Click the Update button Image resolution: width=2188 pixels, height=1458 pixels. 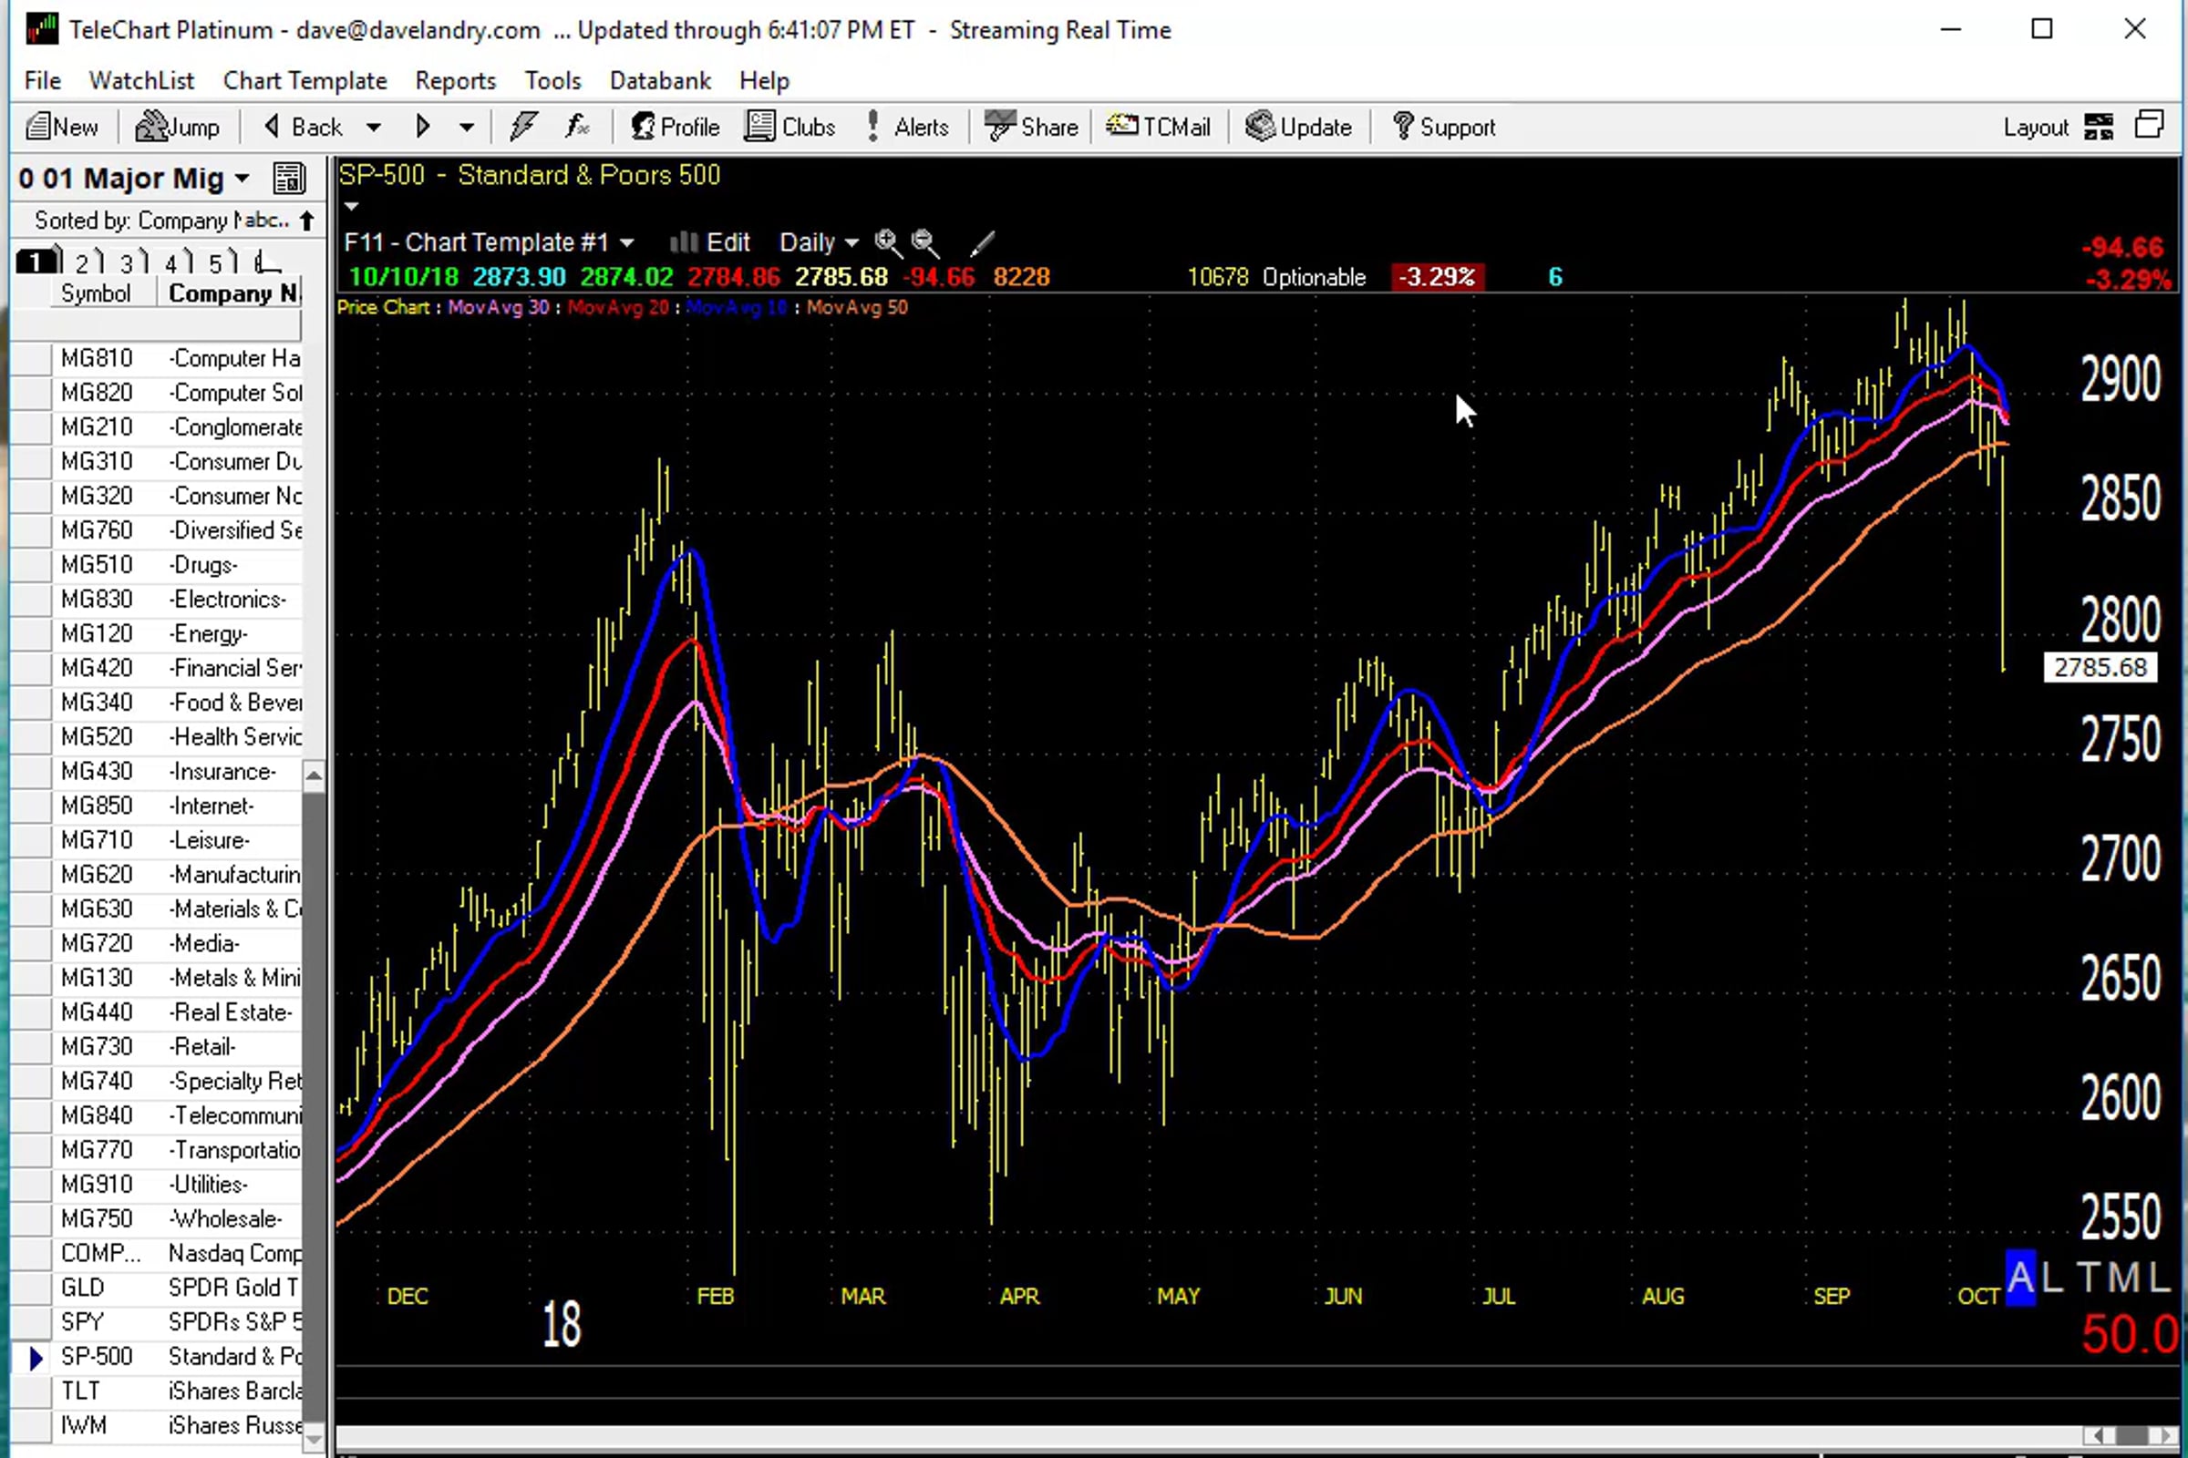[x=1298, y=127]
